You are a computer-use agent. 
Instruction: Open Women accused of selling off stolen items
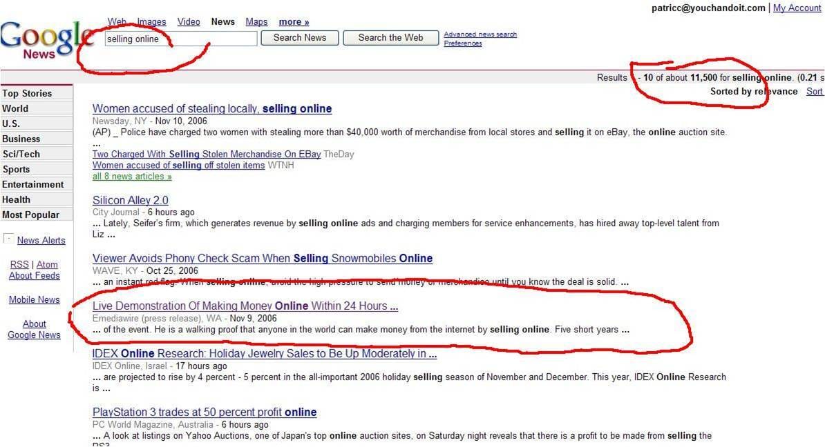pyautogui.click(x=178, y=165)
